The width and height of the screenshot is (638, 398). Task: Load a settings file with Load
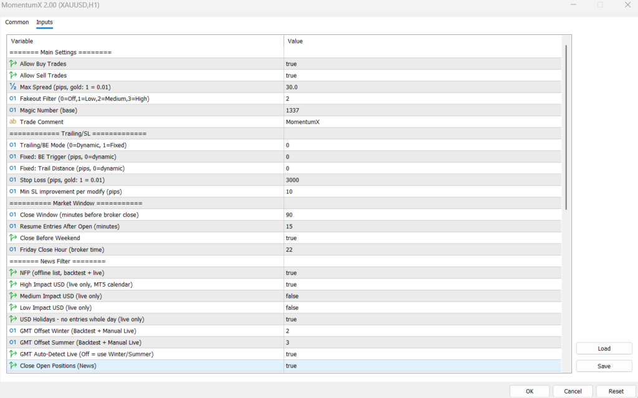604,348
